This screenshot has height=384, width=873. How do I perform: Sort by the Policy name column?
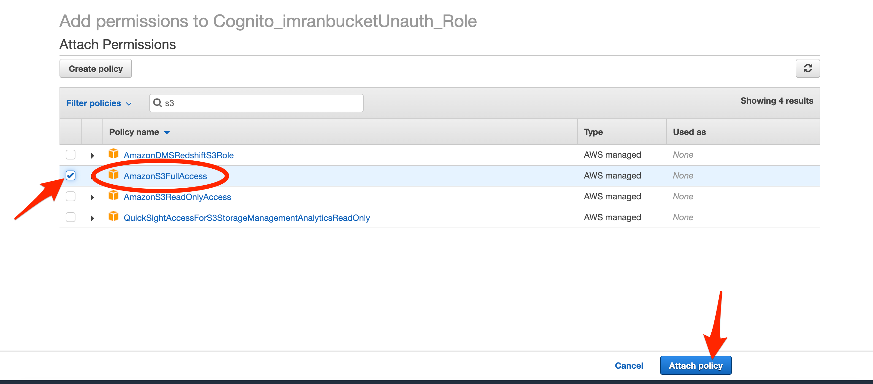(139, 132)
